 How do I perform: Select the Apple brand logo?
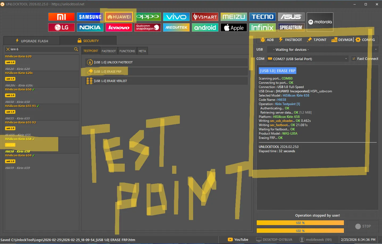pos(234,27)
